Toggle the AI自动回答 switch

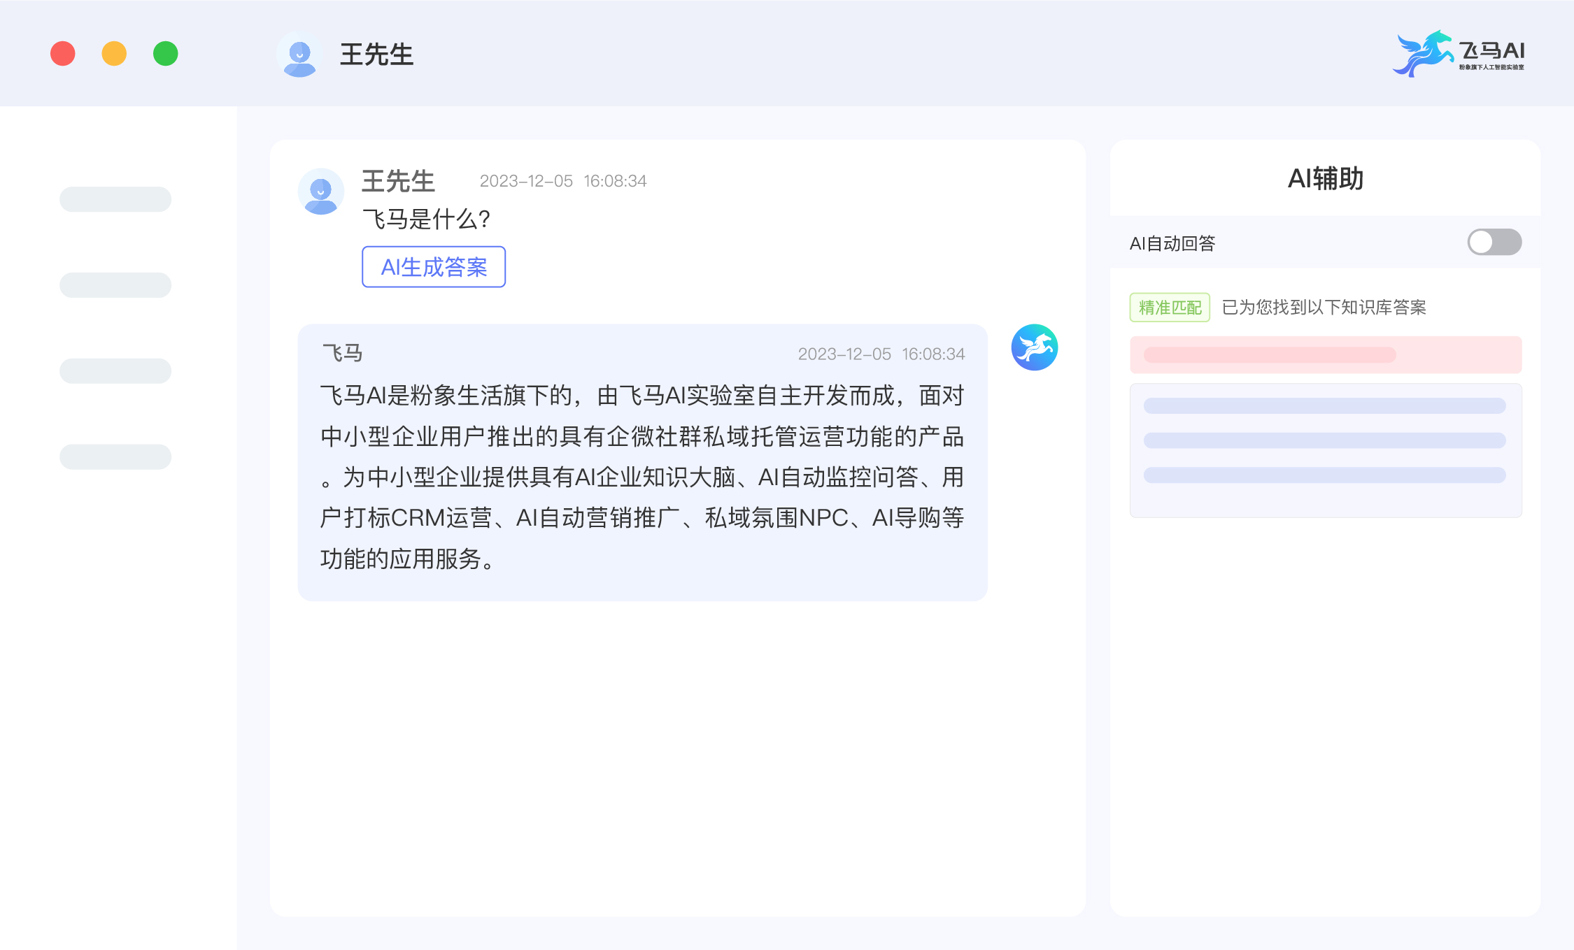(1494, 243)
